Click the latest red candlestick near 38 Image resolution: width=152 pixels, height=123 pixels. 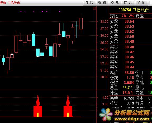pyautogui.click(x=81, y=23)
